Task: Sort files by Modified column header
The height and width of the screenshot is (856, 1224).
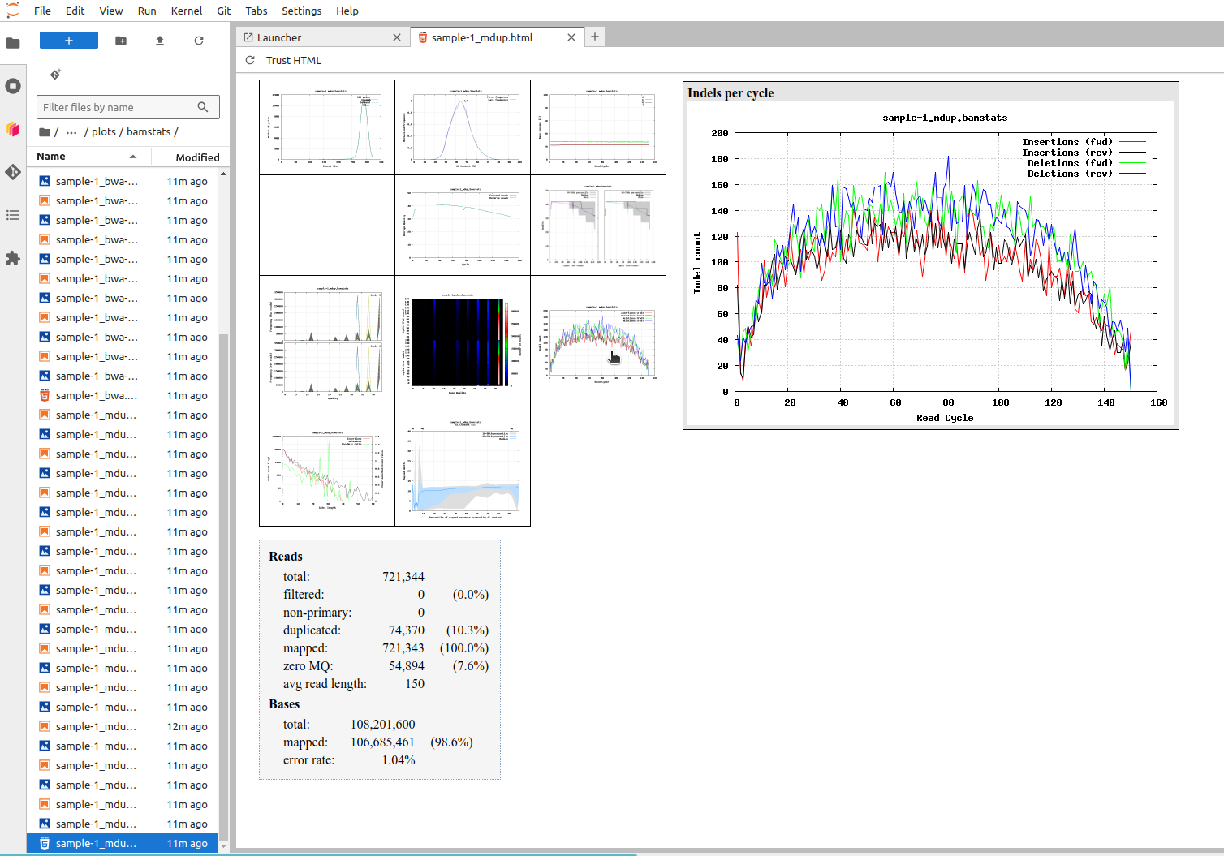Action: point(197,157)
